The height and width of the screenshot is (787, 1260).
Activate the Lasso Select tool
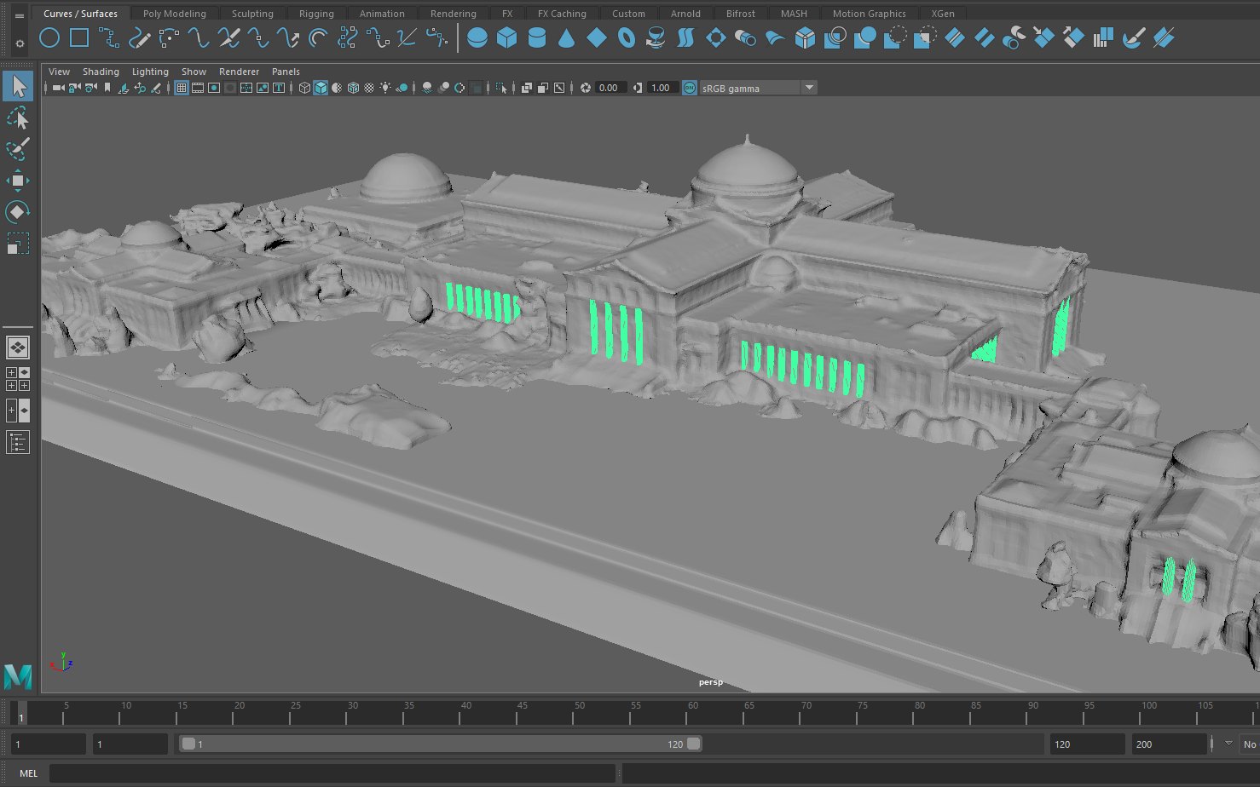tap(18, 118)
